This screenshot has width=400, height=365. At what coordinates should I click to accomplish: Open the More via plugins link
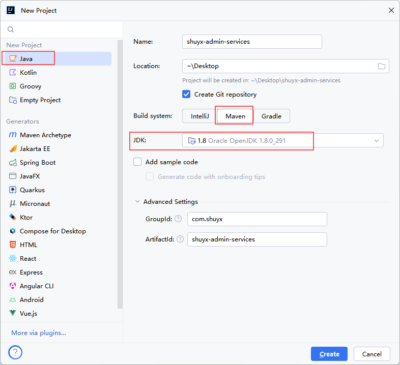[x=39, y=333]
